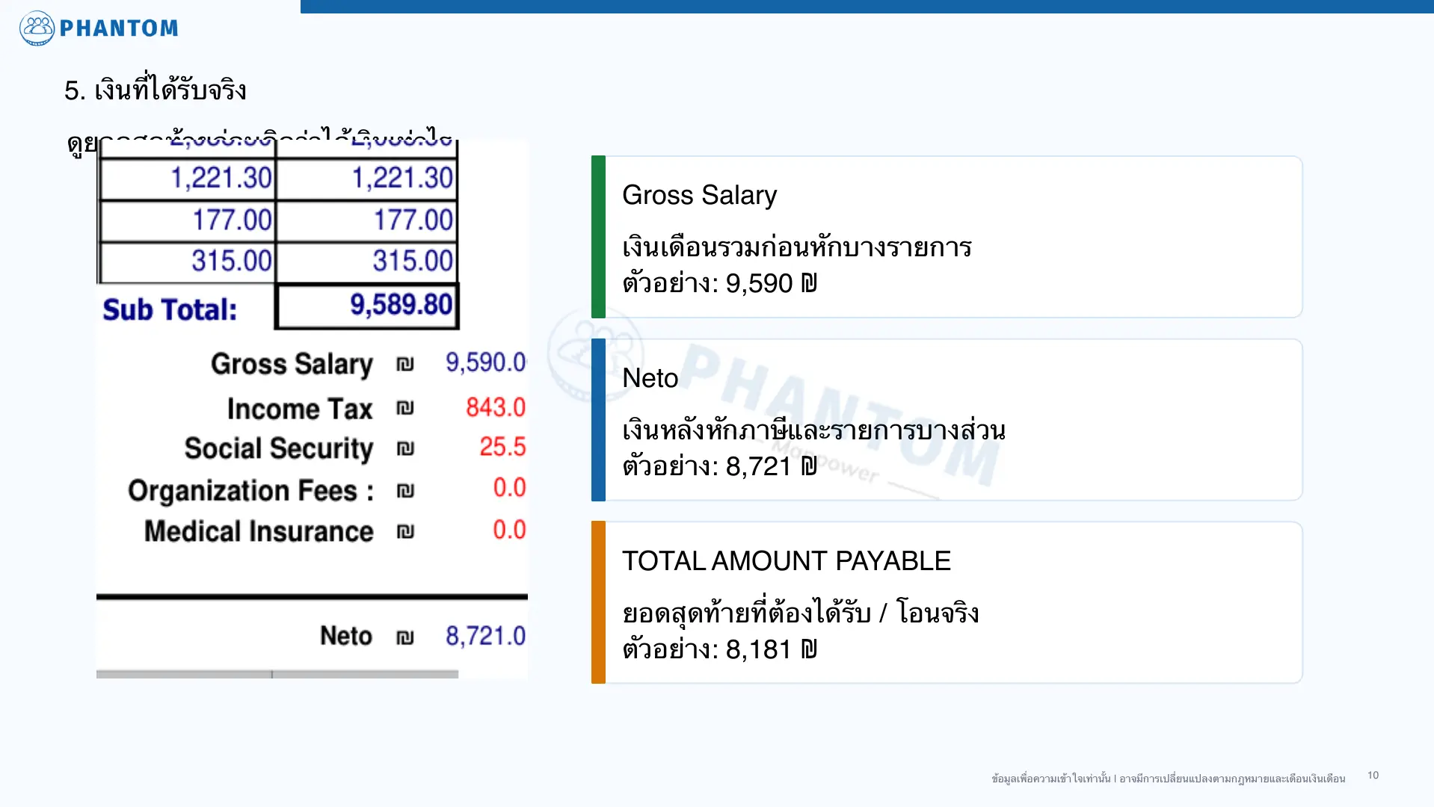Click the left 315.00 table cell

[x=188, y=262]
